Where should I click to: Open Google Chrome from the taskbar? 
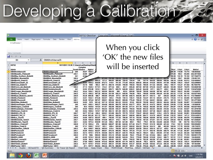(21, 155)
